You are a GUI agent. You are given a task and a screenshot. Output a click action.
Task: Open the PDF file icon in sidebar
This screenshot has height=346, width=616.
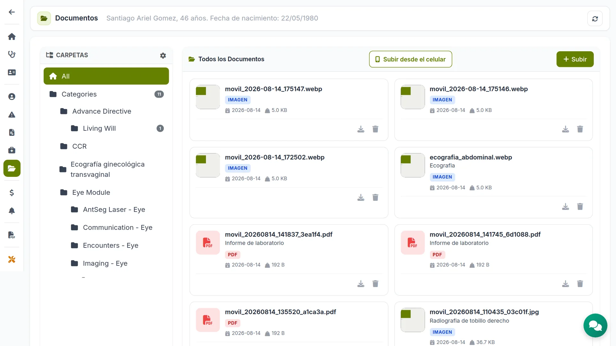pyautogui.click(x=12, y=235)
